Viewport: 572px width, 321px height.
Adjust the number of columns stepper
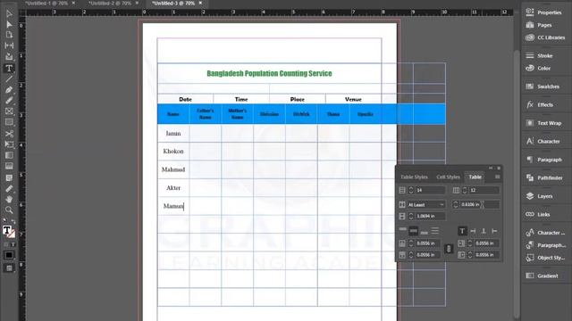pyautogui.click(x=465, y=190)
